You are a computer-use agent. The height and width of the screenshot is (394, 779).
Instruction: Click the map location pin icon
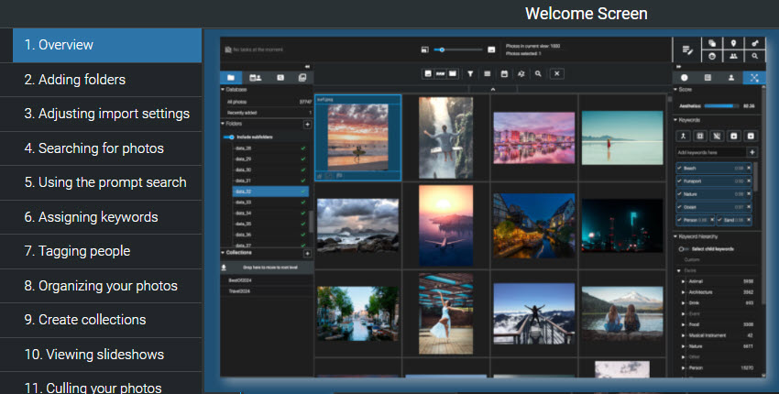(x=733, y=43)
